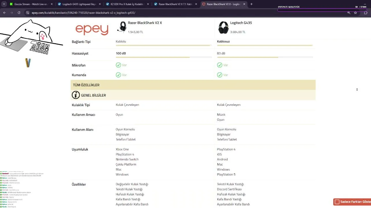Click the Hassasiyet row label

tap(80, 53)
